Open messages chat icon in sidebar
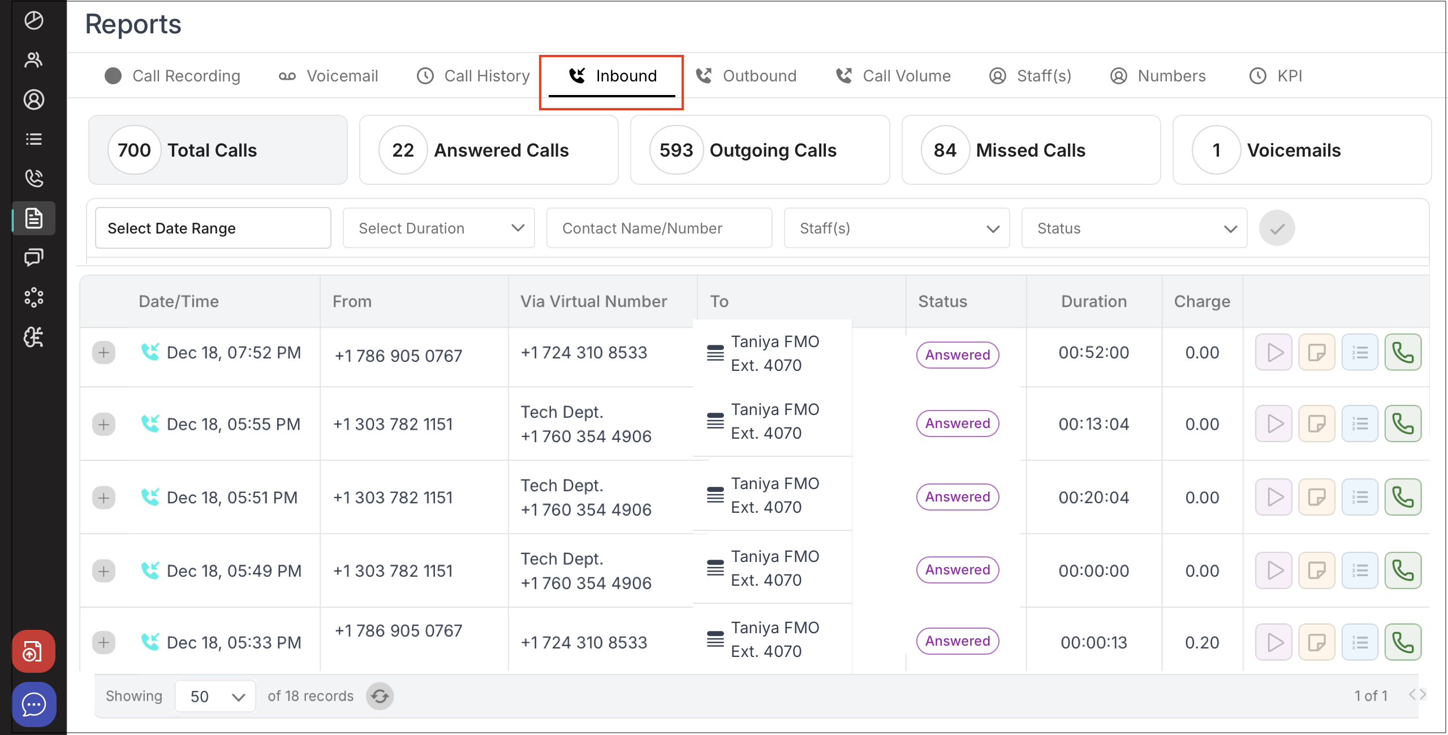 tap(34, 258)
